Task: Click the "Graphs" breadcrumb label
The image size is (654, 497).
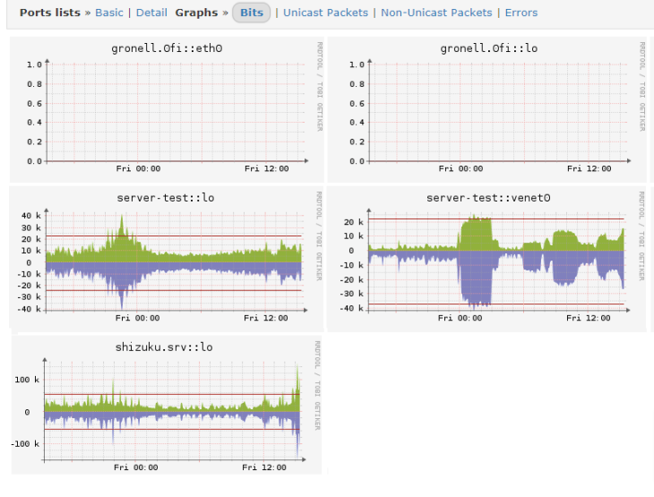Action: pyautogui.click(x=196, y=13)
